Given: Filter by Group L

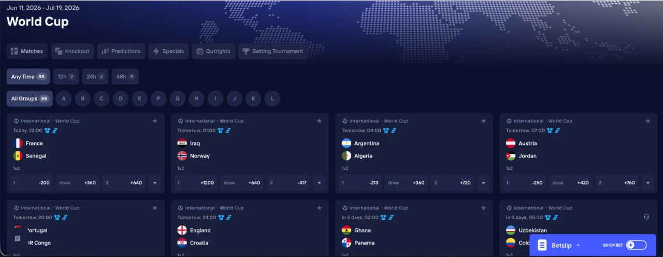Looking at the screenshot, I should [272, 98].
